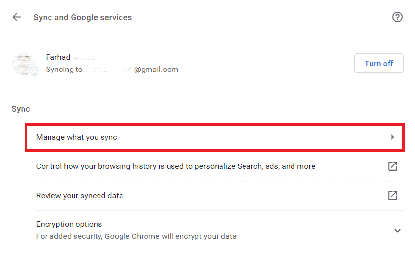
Task: Click the small sync badge on the avatar
Action: click(x=33, y=71)
